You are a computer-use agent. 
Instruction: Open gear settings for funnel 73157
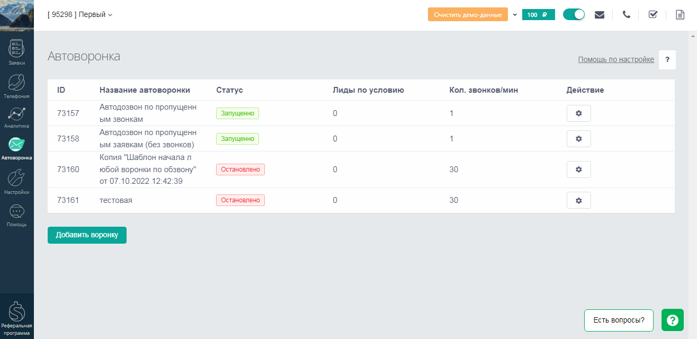[x=578, y=113]
